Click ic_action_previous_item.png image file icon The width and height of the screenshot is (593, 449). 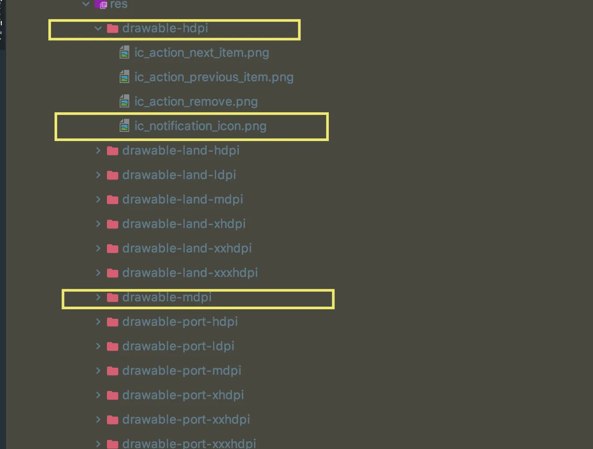(x=124, y=77)
